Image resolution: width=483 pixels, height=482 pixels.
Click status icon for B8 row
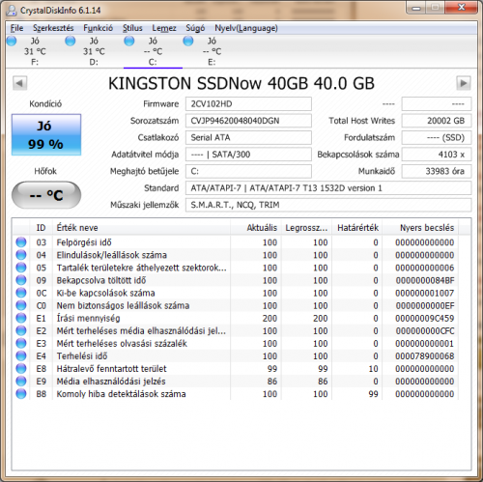point(21,393)
